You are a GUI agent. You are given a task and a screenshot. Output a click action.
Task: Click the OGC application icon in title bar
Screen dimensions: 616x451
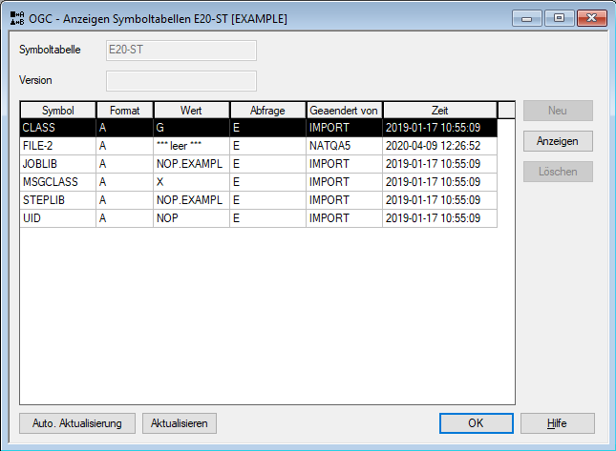coord(16,18)
